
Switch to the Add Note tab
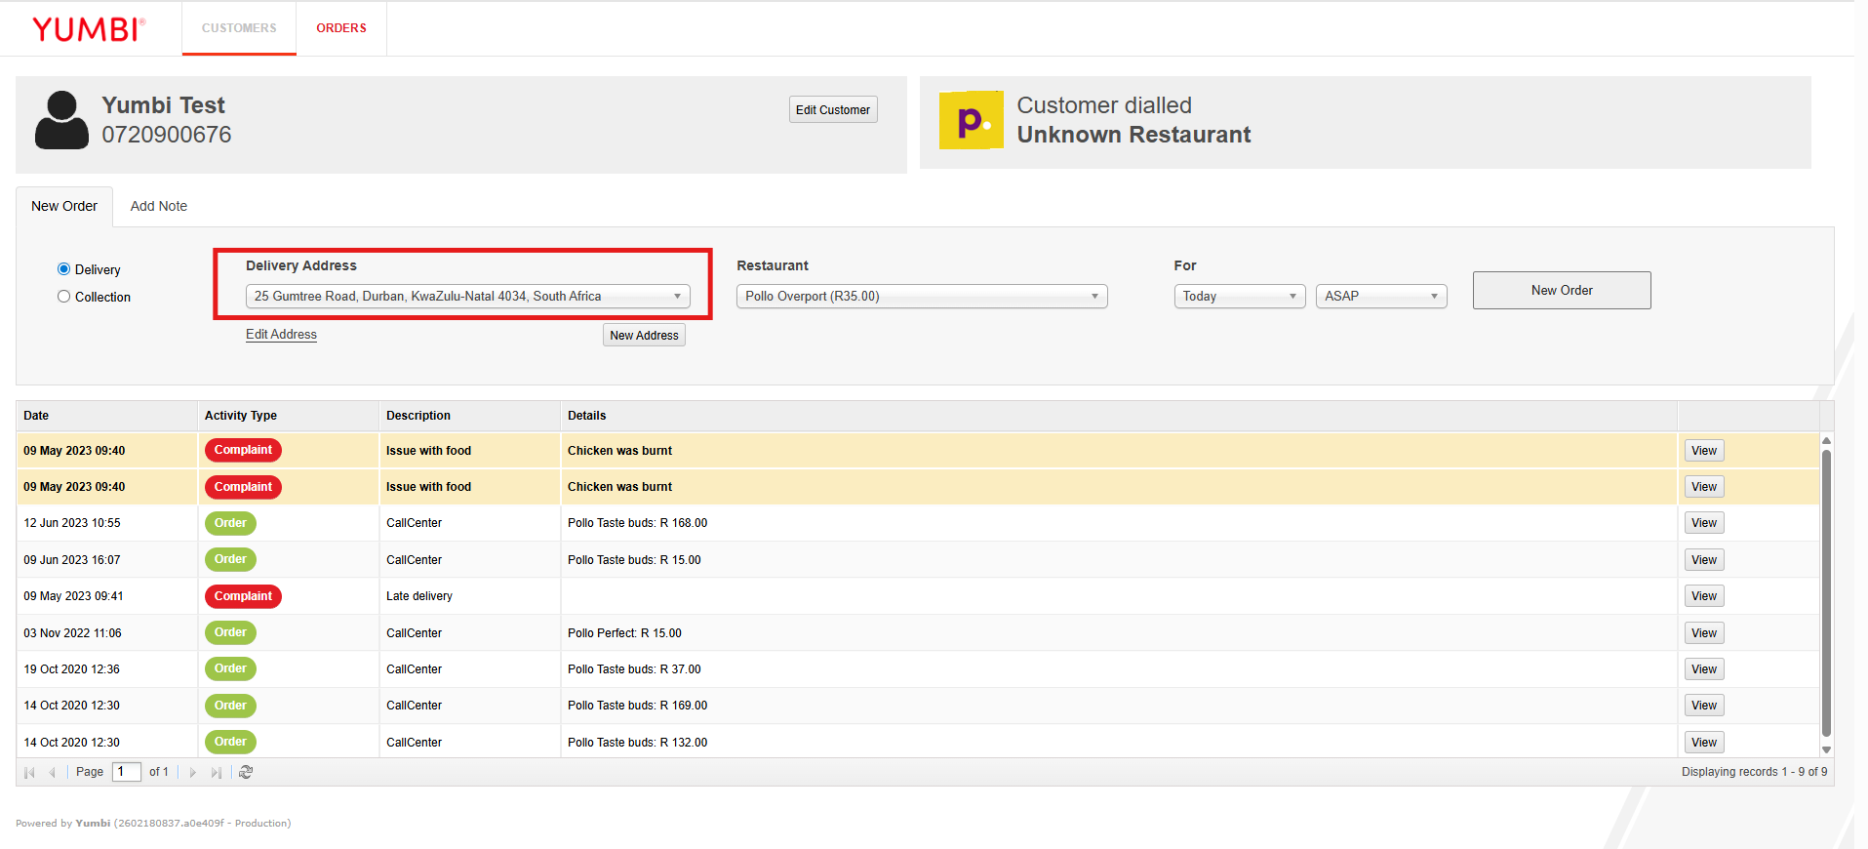pos(159,206)
